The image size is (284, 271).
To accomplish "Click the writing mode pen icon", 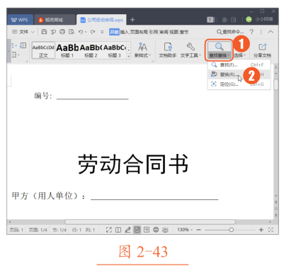I will click(x=127, y=230).
